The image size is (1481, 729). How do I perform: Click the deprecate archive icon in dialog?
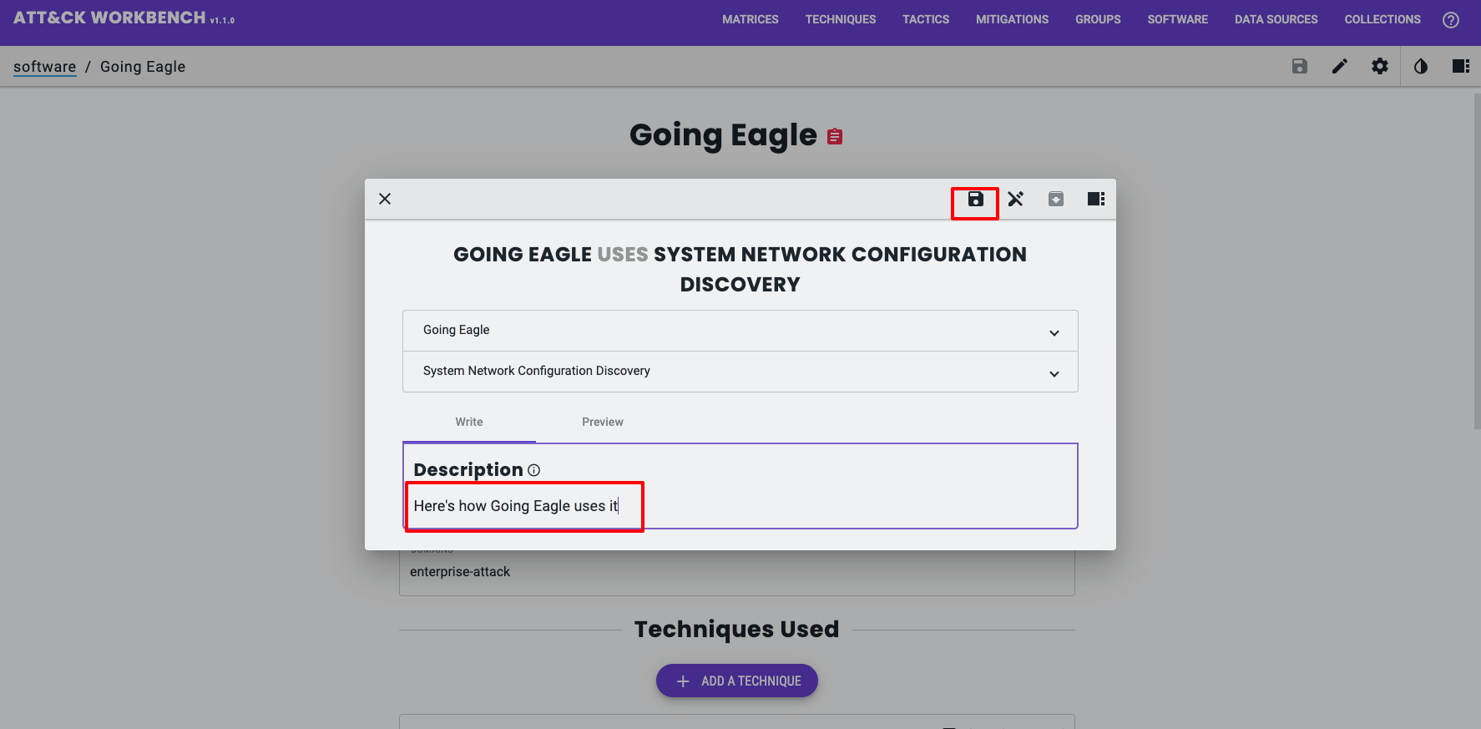pos(1056,200)
